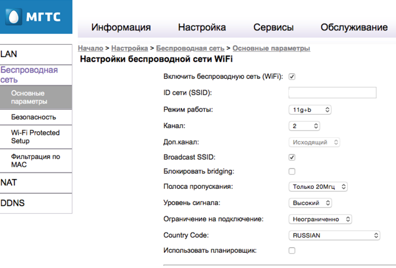Tick the 'Использовать планировщик' checkbox

pos(292,251)
